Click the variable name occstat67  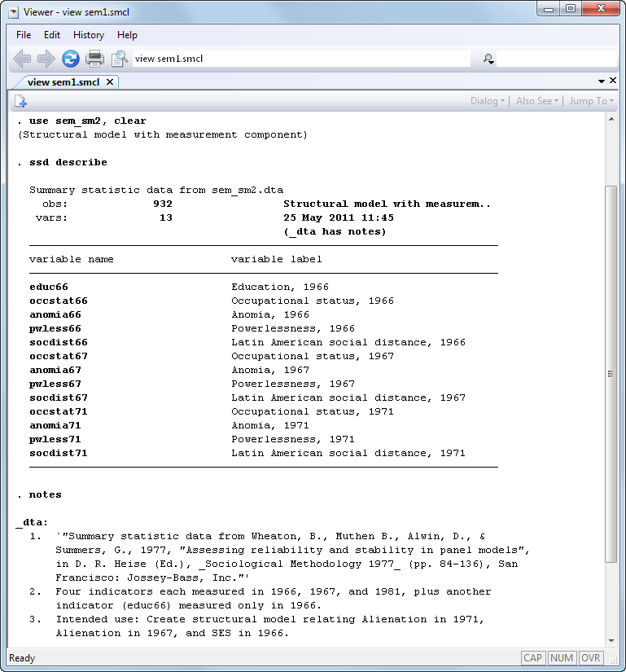[x=59, y=356]
